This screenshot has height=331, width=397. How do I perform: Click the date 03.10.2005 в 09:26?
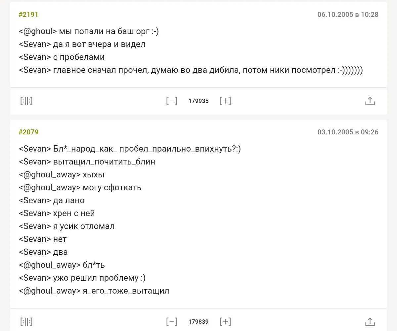click(348, 132)
